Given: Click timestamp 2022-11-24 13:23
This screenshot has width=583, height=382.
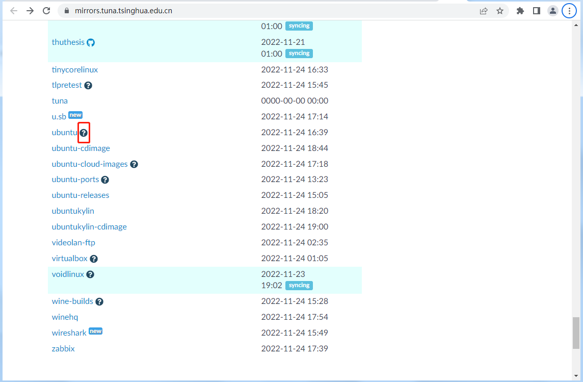Looking at the screenshot, I should click(x=295, y=180).
